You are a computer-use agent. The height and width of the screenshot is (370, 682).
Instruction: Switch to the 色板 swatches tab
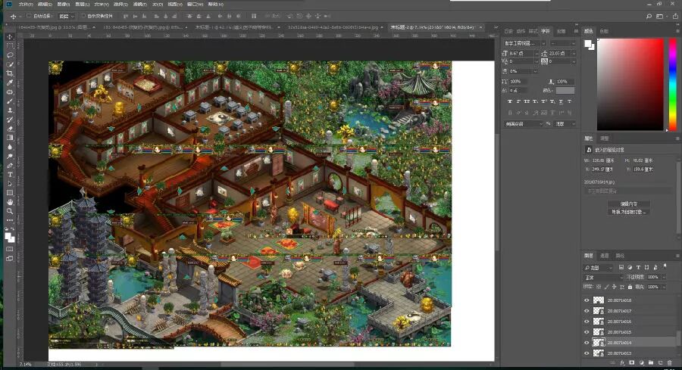coord(604,31)
